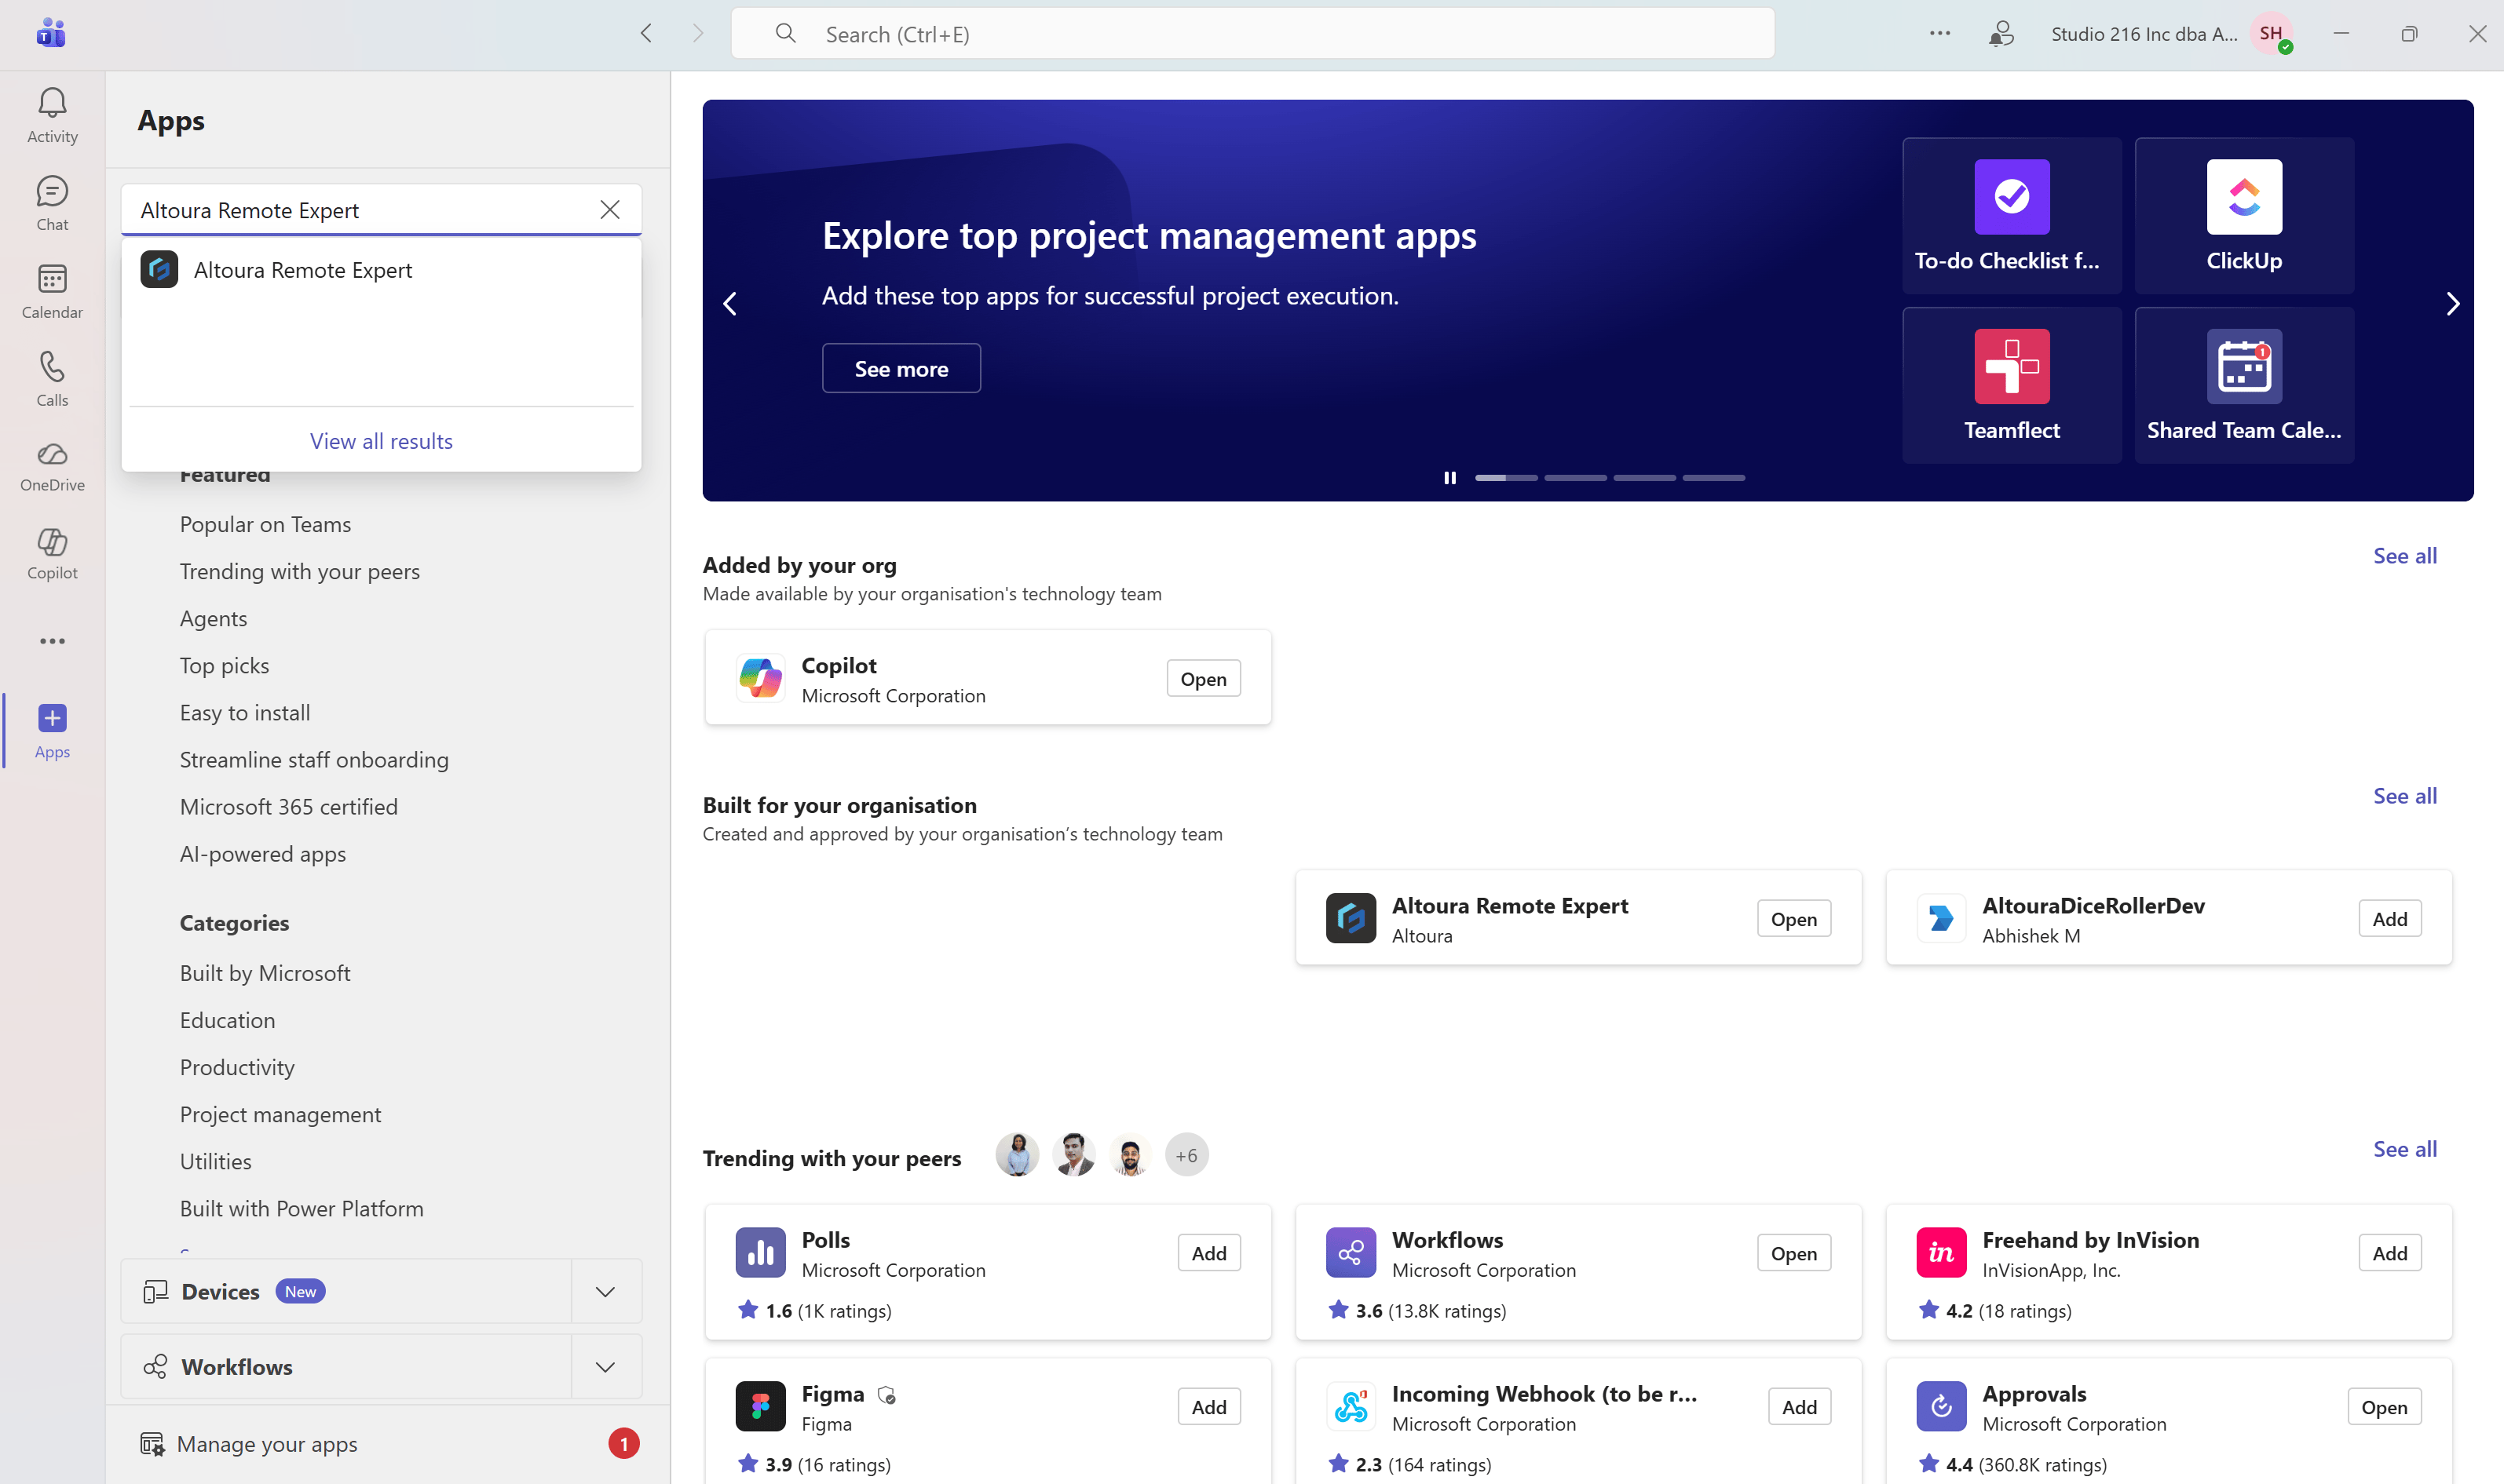
Task: Click See all for Built for your organisation
Action: [x=2405, y=796]
